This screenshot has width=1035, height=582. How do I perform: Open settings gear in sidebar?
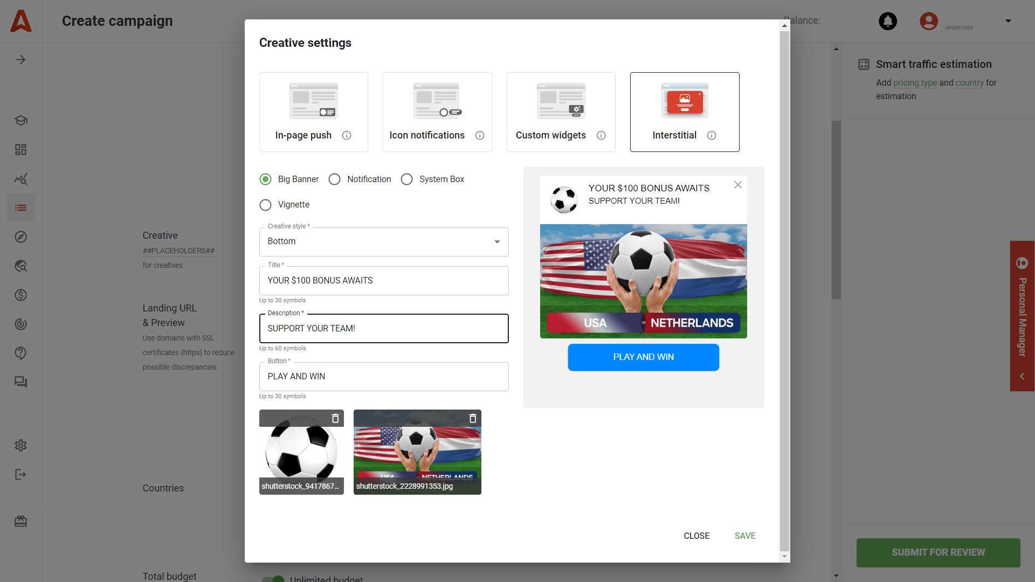[x=20, y=446]
